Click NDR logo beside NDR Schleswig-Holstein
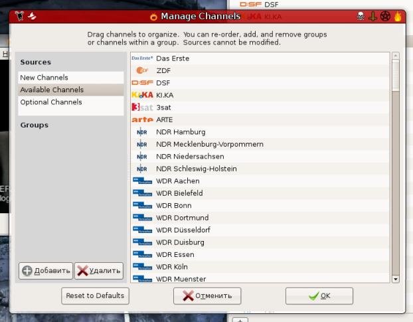 [x=141, y=169]
